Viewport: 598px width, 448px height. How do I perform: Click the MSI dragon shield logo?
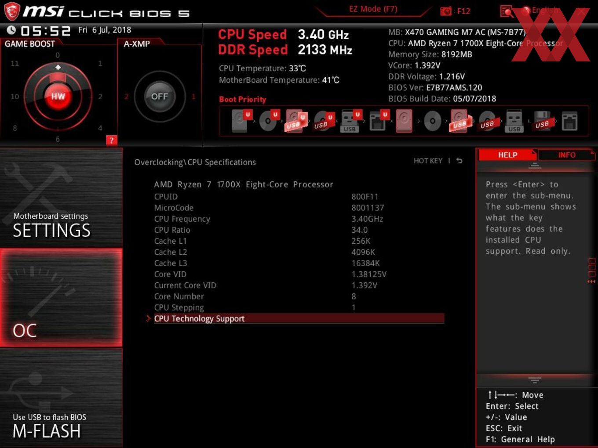click(x=11, y=11)
